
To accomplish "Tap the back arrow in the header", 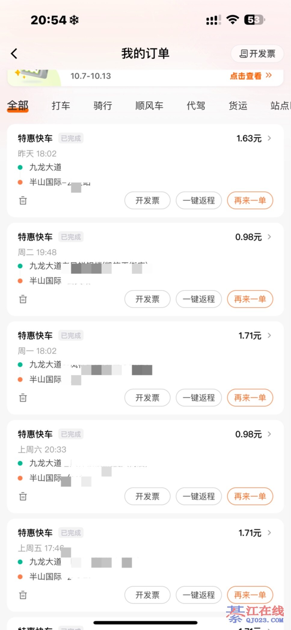I will tap(14, 54).
